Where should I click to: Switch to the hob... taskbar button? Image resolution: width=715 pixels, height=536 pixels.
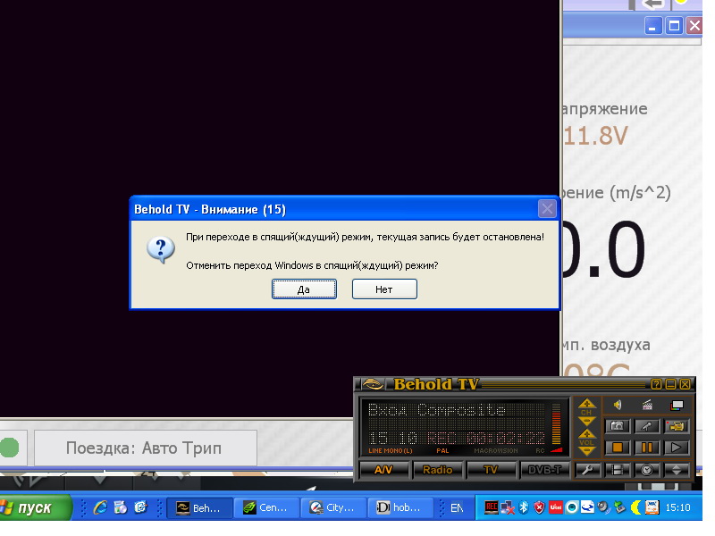(x=400, y=507)
